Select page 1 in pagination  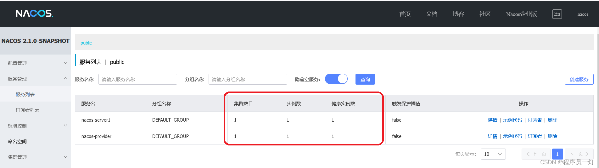[x=557, y=154]
